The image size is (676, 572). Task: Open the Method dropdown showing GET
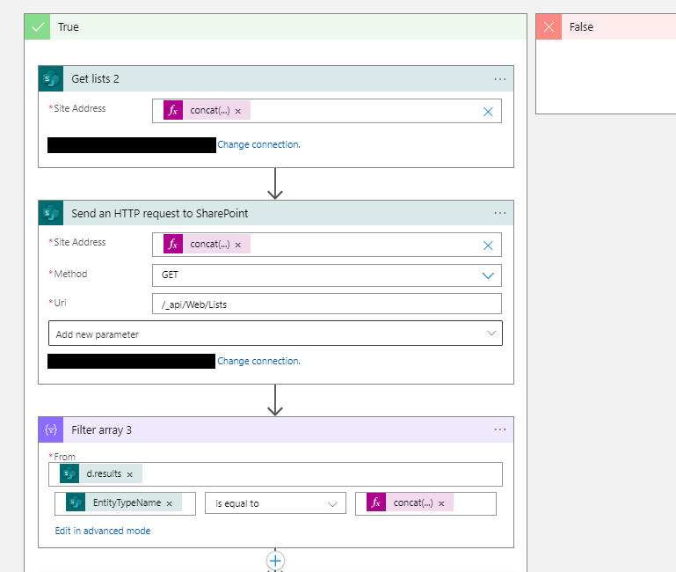tap(327, 275)
